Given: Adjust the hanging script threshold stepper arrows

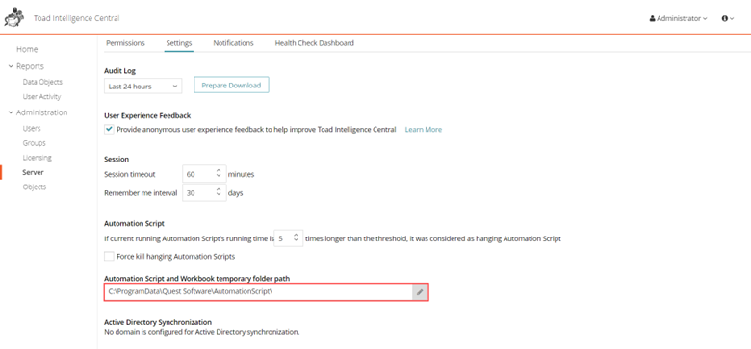Looking at the screenshot, I should pyautogui.click(x=296, y=237).
